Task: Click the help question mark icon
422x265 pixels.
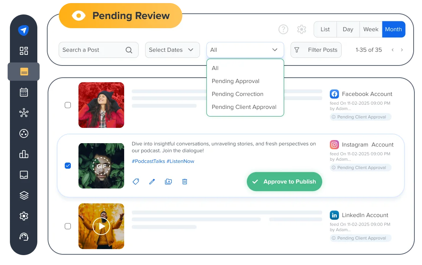Action: (283, 29)
